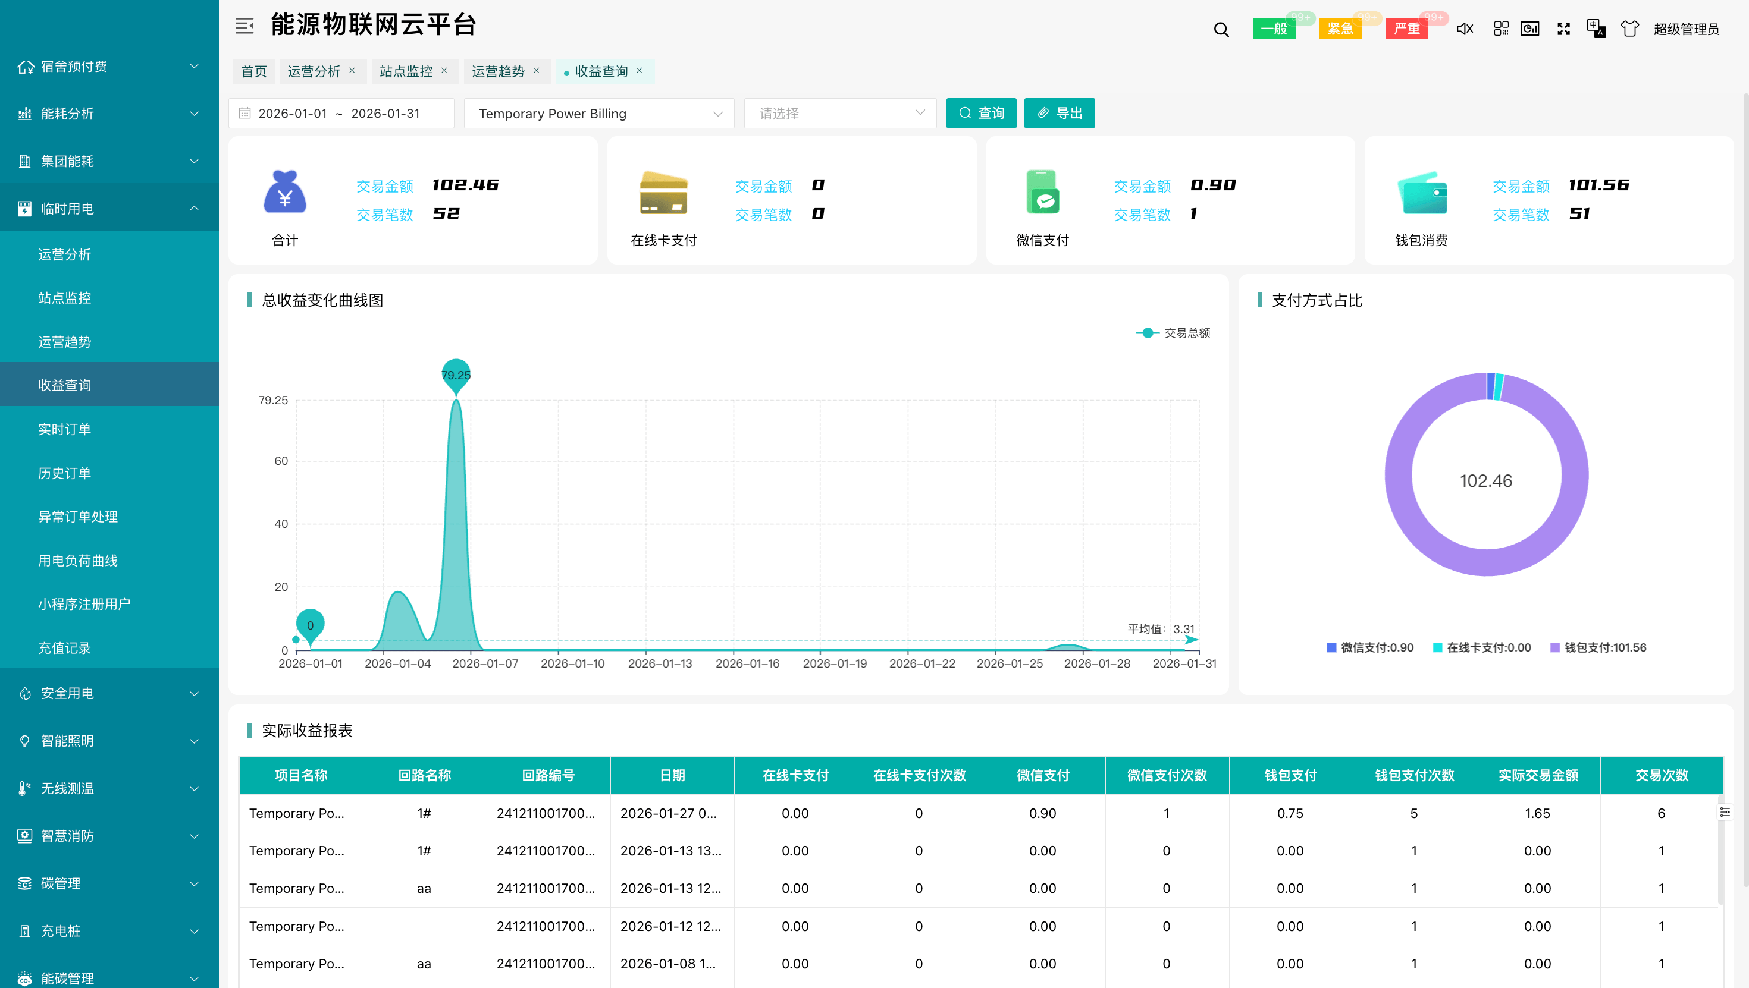Open table column settings icon
The width and height of the screenshot is (1749, 988).
(x=1725, y=812)
